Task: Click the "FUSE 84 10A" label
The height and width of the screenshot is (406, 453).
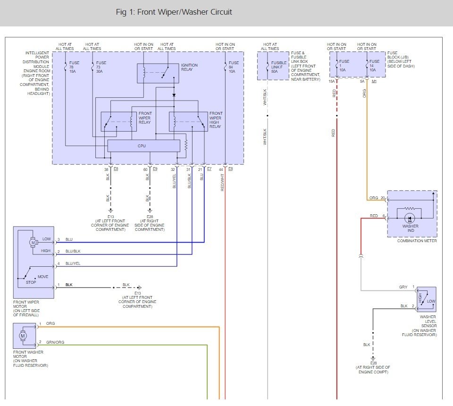Action: pyautogui.click(x=234, y=67)
